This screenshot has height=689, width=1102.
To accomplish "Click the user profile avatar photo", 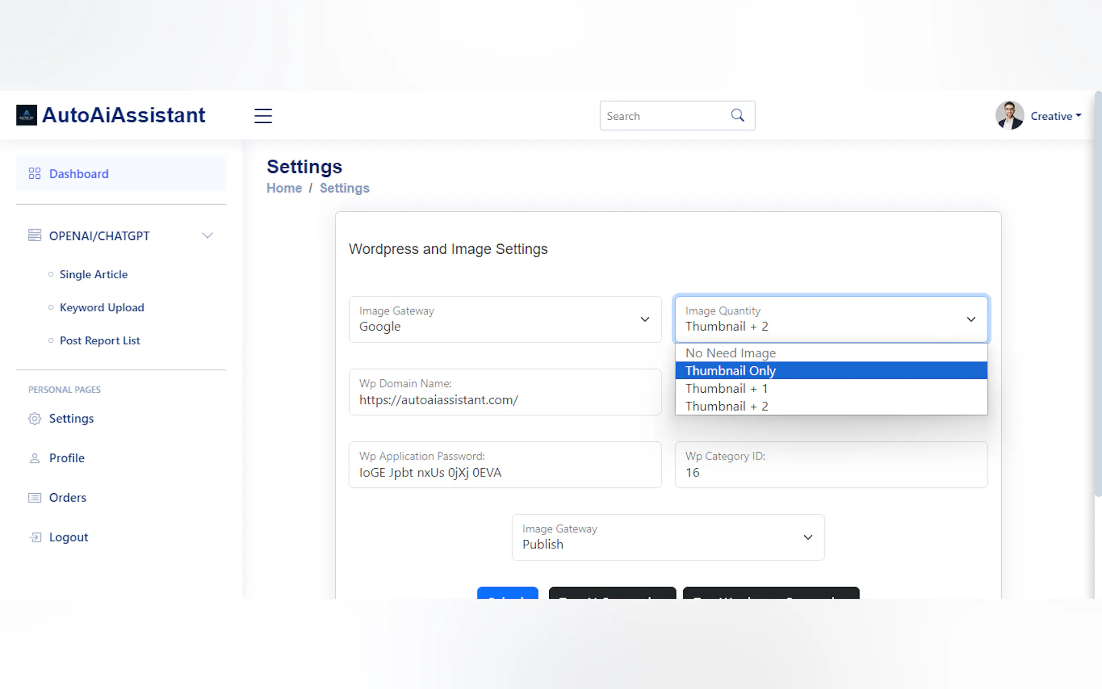I will click(1009, 115).
